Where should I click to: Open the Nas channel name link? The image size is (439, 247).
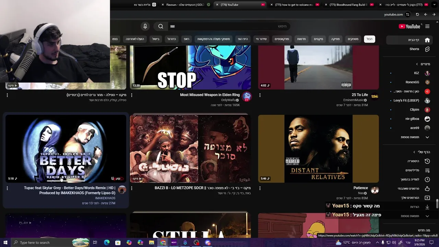tap(361, 193)
